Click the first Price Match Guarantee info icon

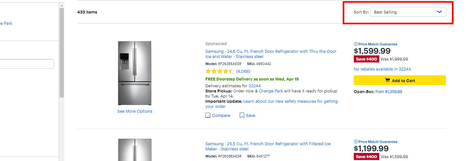pos(356,44)
